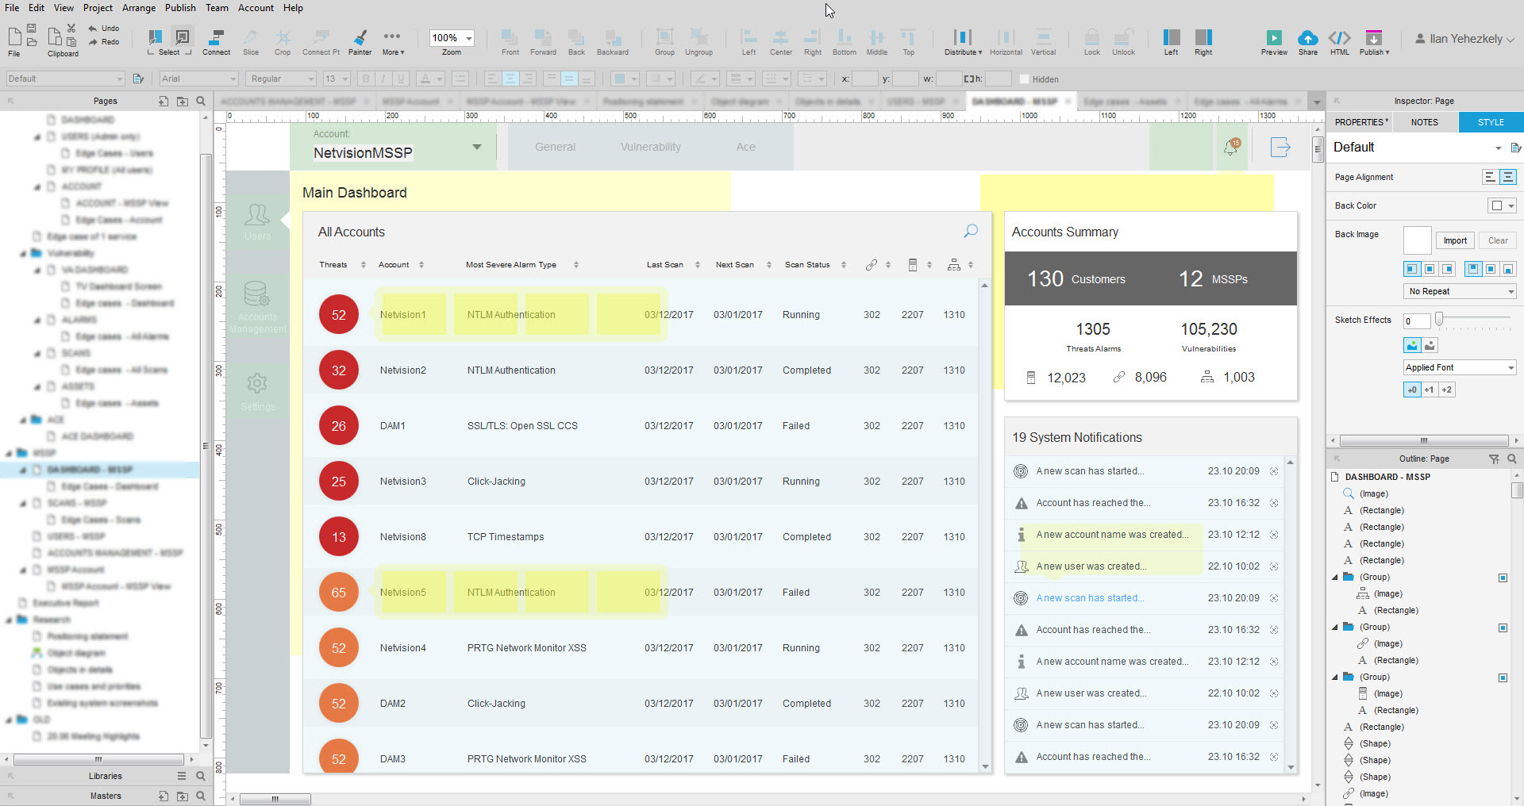Click the Outline pane search icon
This screenshot has width=1524, height=806.
[x=1512, y=459]
